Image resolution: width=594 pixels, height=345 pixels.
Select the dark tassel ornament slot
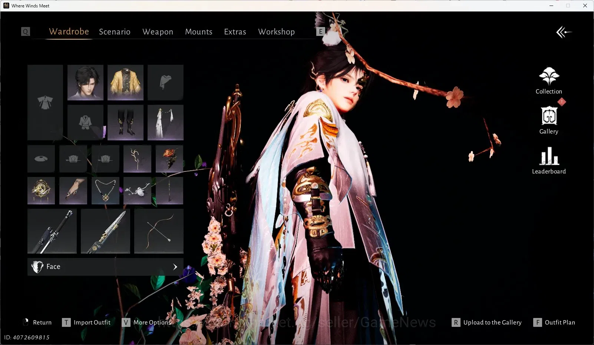tap(169, 191)
